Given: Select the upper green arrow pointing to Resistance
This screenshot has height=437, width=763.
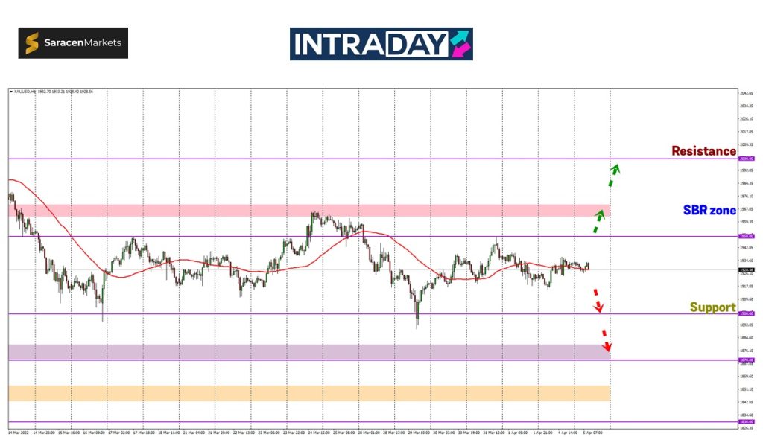Looking at the screenshot, I should [x=612, y=174].
